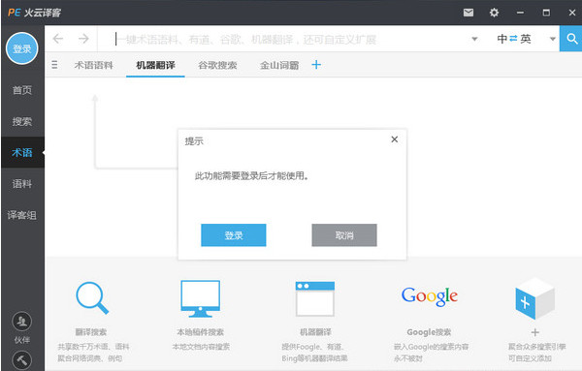Click the blue cube add-engine icon
This screenshot has width=582, height=371.
pos(534,298)
